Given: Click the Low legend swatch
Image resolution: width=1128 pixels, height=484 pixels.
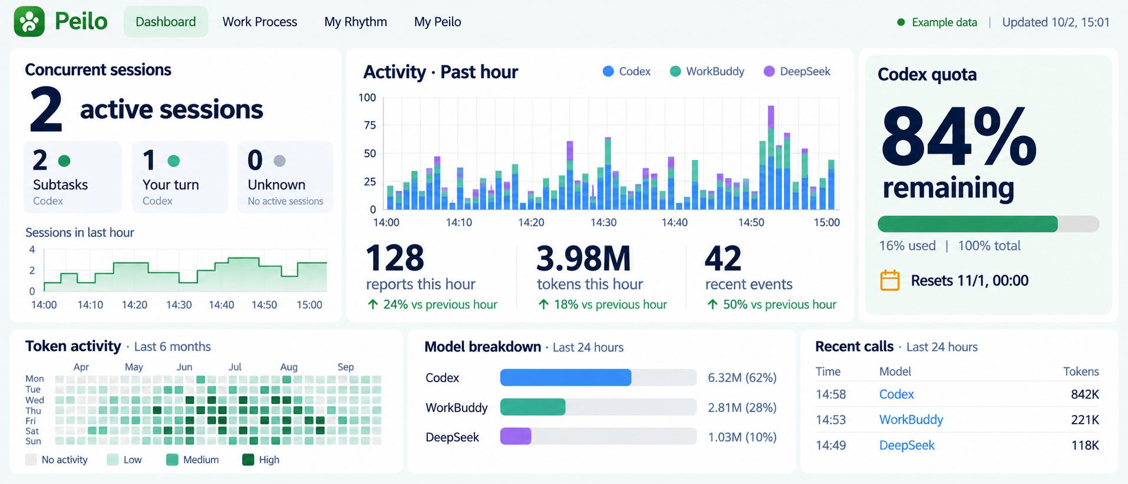Looking at the screenshot, I should click(113, 460).
